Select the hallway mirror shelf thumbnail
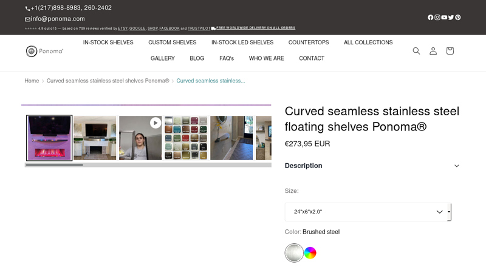This screenshot has width=486, height=273. 231,138
